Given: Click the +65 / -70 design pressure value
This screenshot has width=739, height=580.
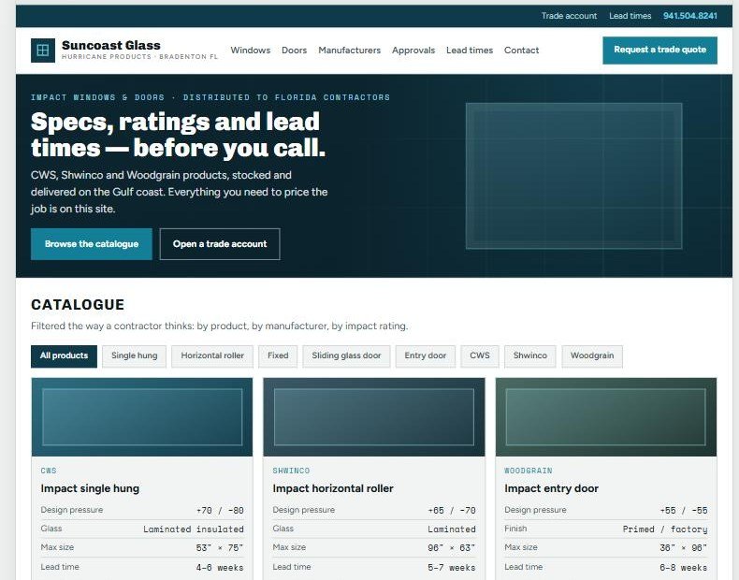Looking at the screenshot, I should coord(452,510).
